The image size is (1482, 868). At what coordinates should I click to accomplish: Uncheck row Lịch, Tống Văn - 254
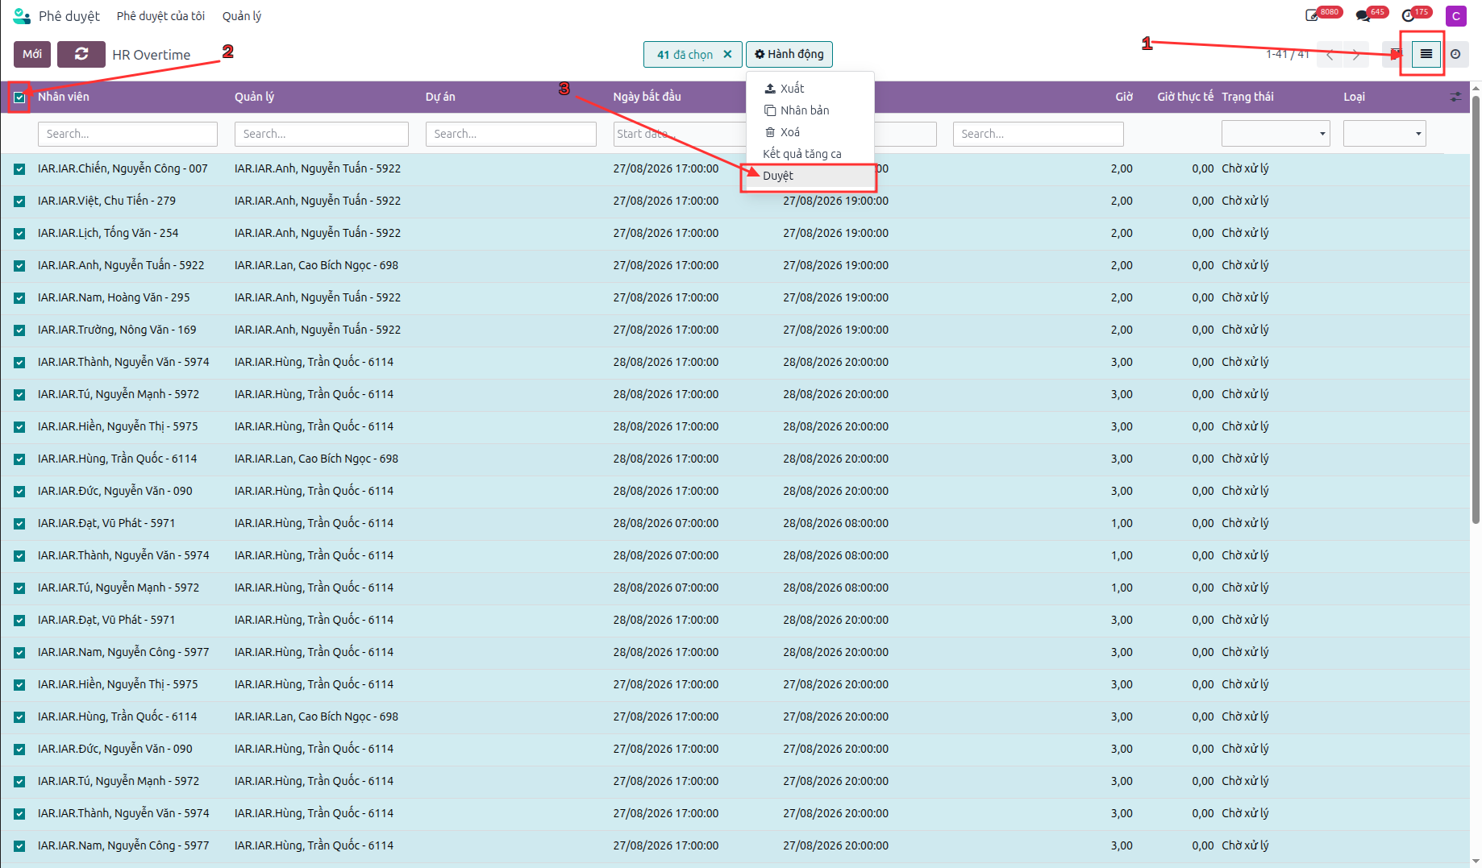(x=19, y=234)
